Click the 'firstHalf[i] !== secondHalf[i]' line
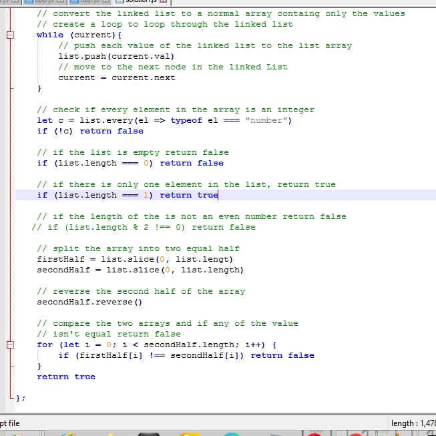Screen dimensions: 436x436 pos(186,355)
